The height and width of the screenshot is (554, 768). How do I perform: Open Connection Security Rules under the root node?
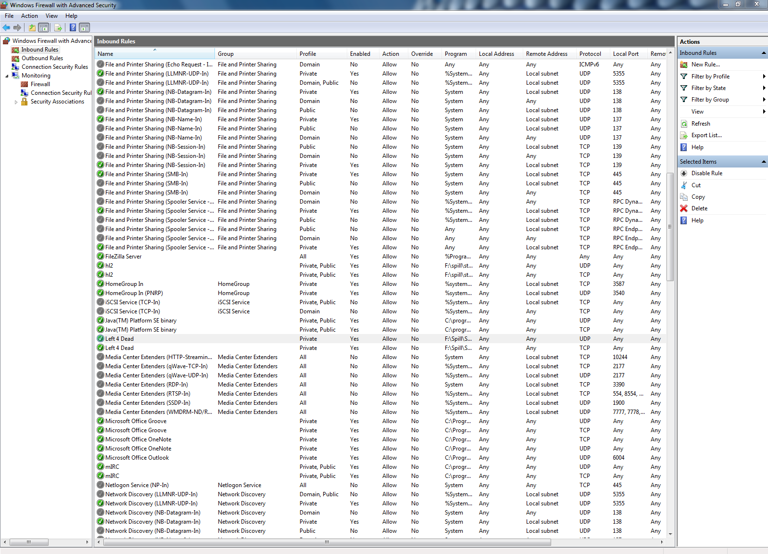point(55,67)
